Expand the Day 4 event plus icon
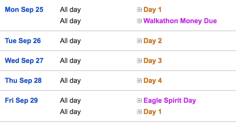The width and height of the screenshot is (236, 124). click(139, 81)
